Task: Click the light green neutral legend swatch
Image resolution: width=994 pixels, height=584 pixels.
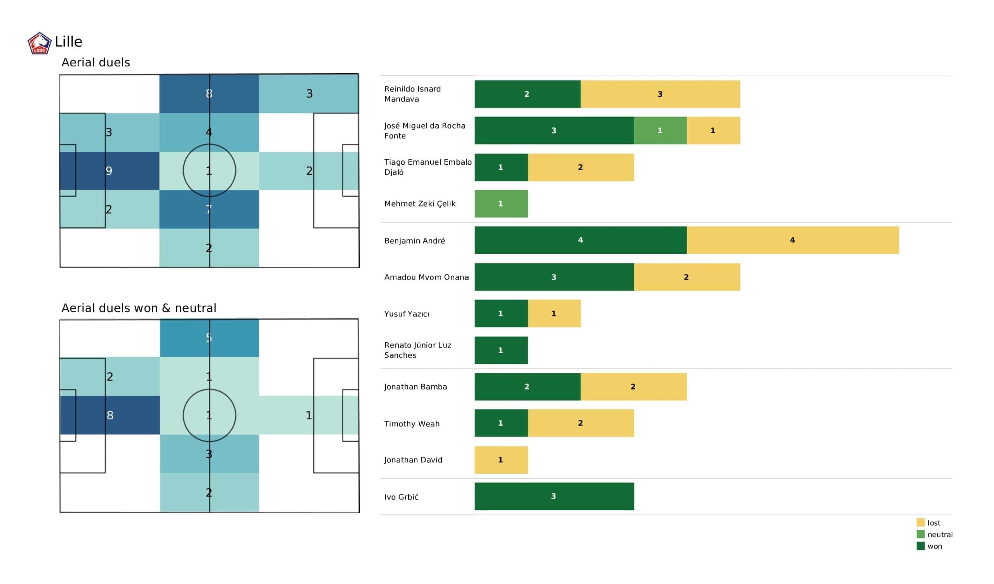Action: 921,534
